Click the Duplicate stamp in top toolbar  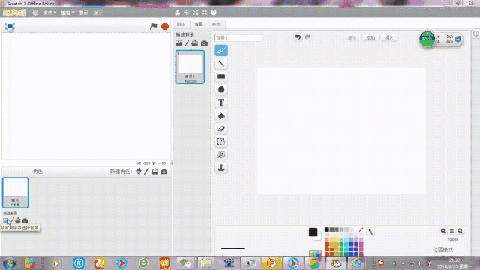click(x=177, y=13)
